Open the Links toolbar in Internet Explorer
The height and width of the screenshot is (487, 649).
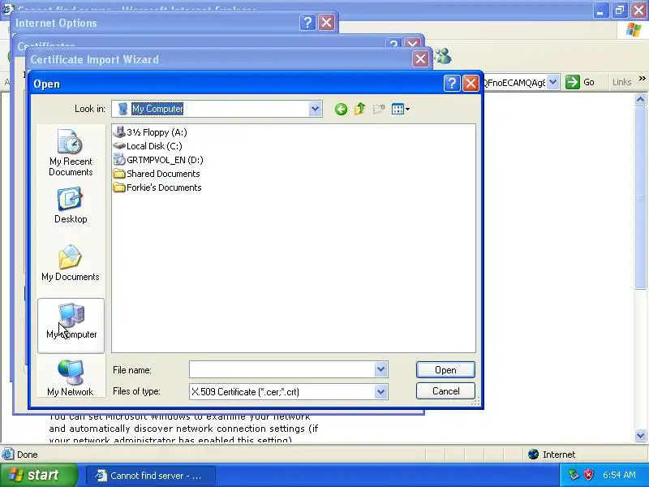click(621, 82)
